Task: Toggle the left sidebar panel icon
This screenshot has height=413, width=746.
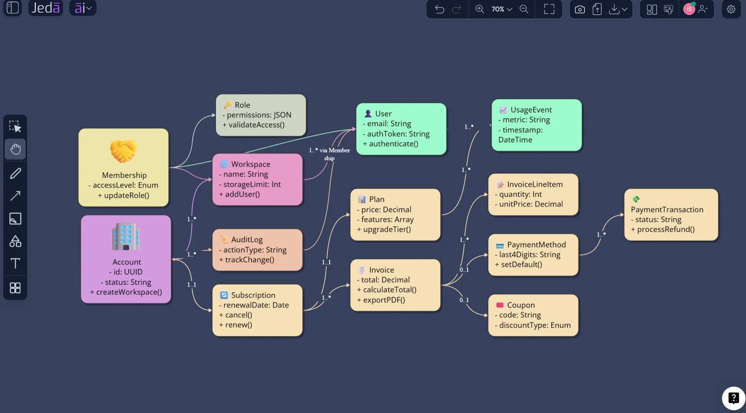Action: tap(13, 8)
